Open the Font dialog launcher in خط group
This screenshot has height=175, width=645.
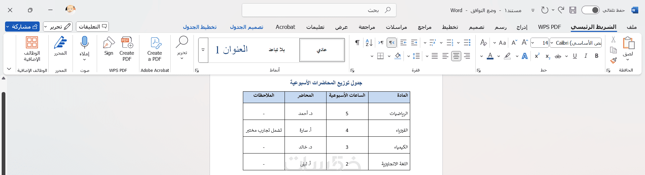(478, 71)
